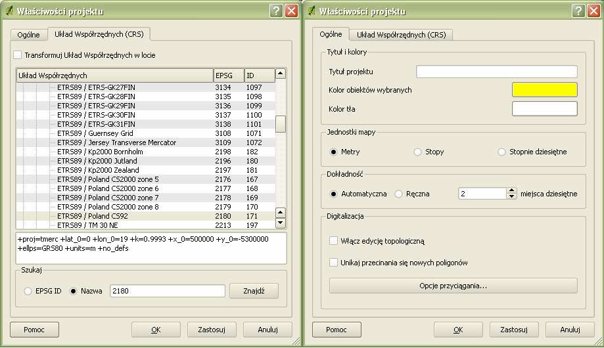Select ETRS89 / Poland CS2000 zone 8
This screenshot has height=348, width=604.
146,207
